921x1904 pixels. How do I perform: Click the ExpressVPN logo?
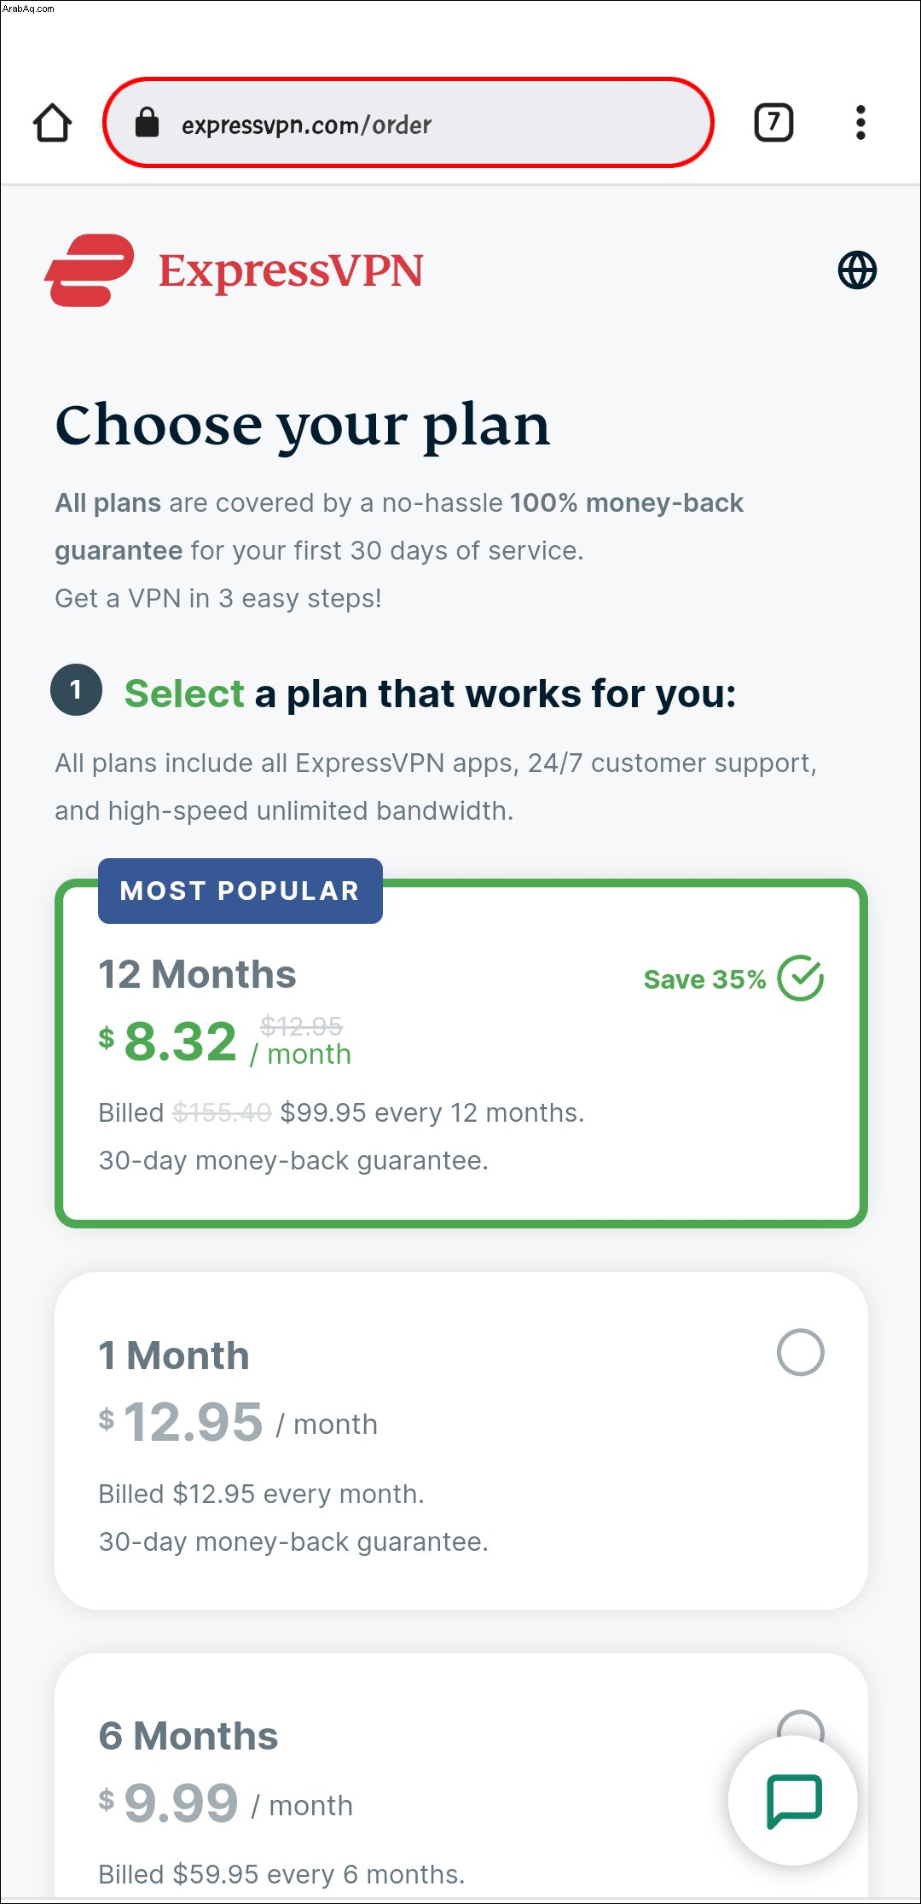pyautogui.click(x=234, y=270)
